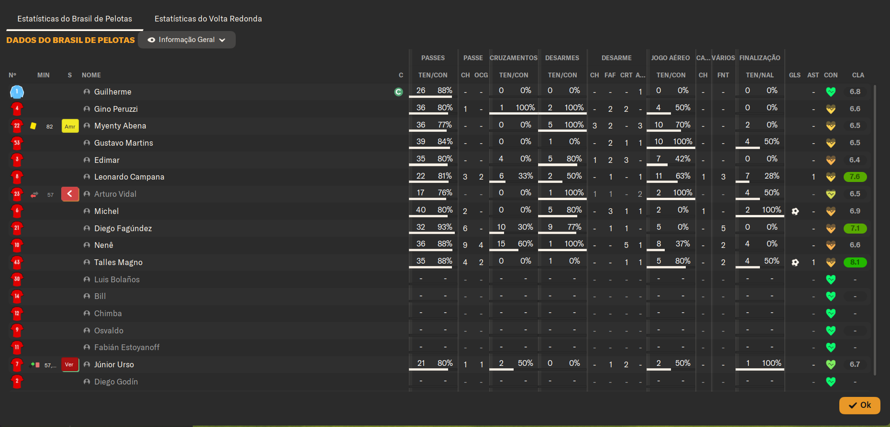This screenshot has width=890, height=427.
Task: Click Myenty Abena's 82 minute value
Action: 50,127
